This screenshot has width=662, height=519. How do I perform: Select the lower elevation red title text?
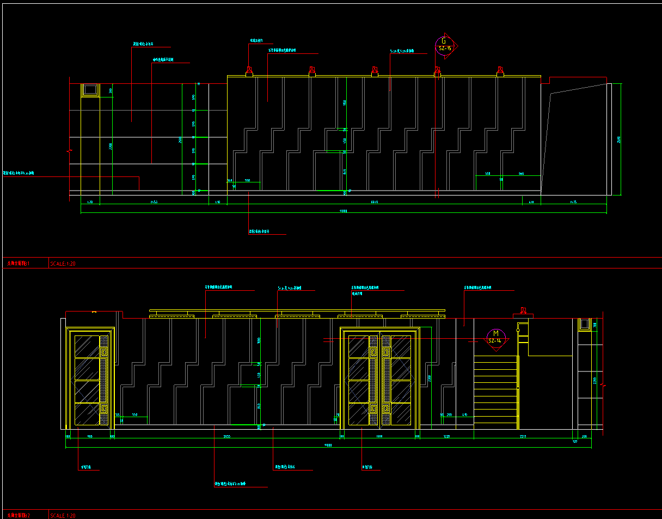tap(19, 515)
